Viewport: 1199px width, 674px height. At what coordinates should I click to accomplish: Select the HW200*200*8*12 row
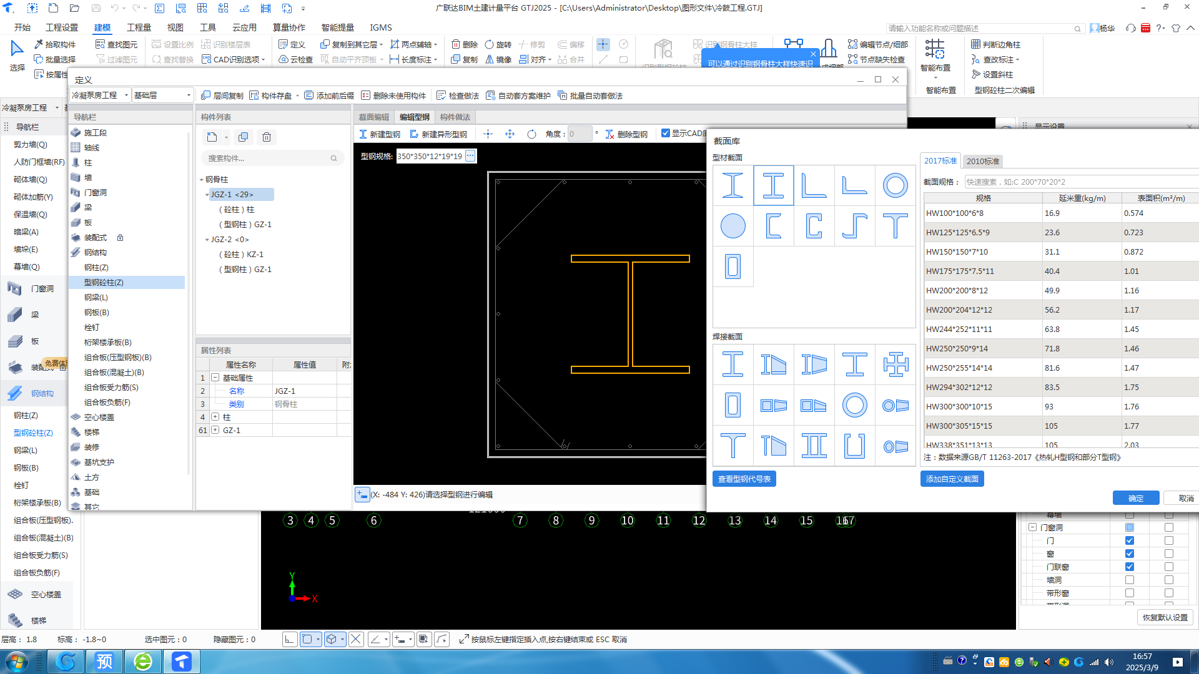[1060, 290]
